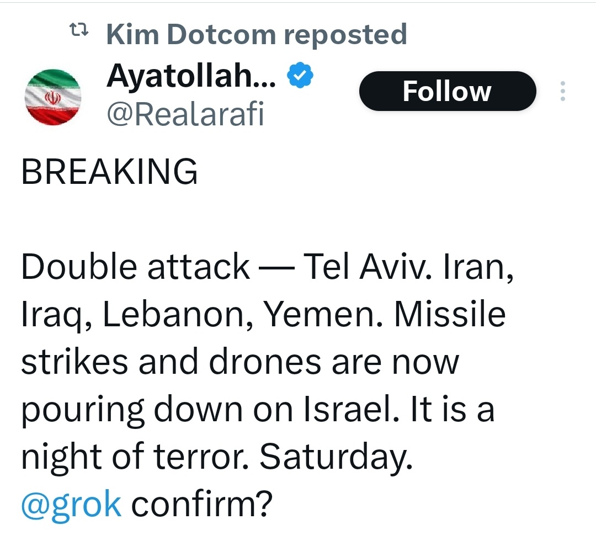This screenshot has height=551, width=596.
Task: Click the word 'Missile' in the post
Action: (x=450, y=315)
